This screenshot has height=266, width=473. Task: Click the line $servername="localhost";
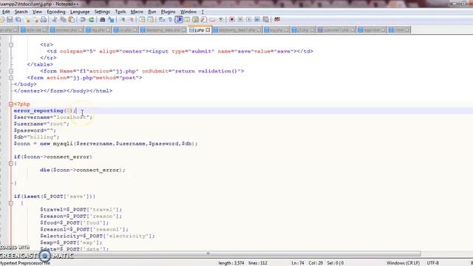[x=53, y=117]
